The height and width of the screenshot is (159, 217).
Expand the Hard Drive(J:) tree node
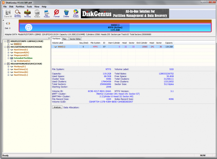[8, 69]
